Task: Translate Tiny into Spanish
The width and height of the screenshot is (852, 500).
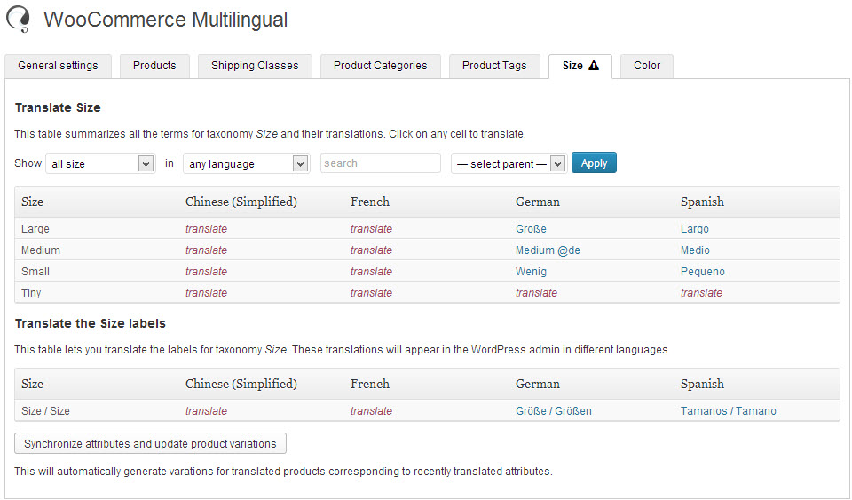Action: tap(702, 292)
